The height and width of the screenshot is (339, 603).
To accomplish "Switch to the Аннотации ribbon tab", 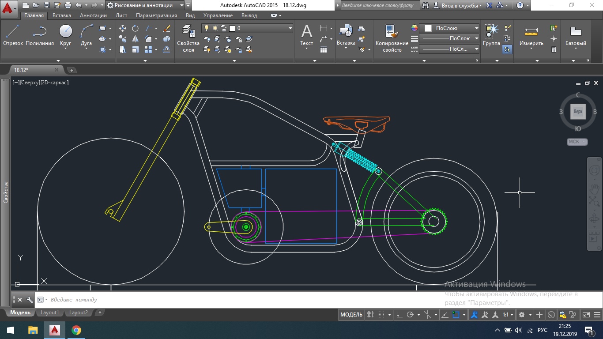I will [93, 15].
